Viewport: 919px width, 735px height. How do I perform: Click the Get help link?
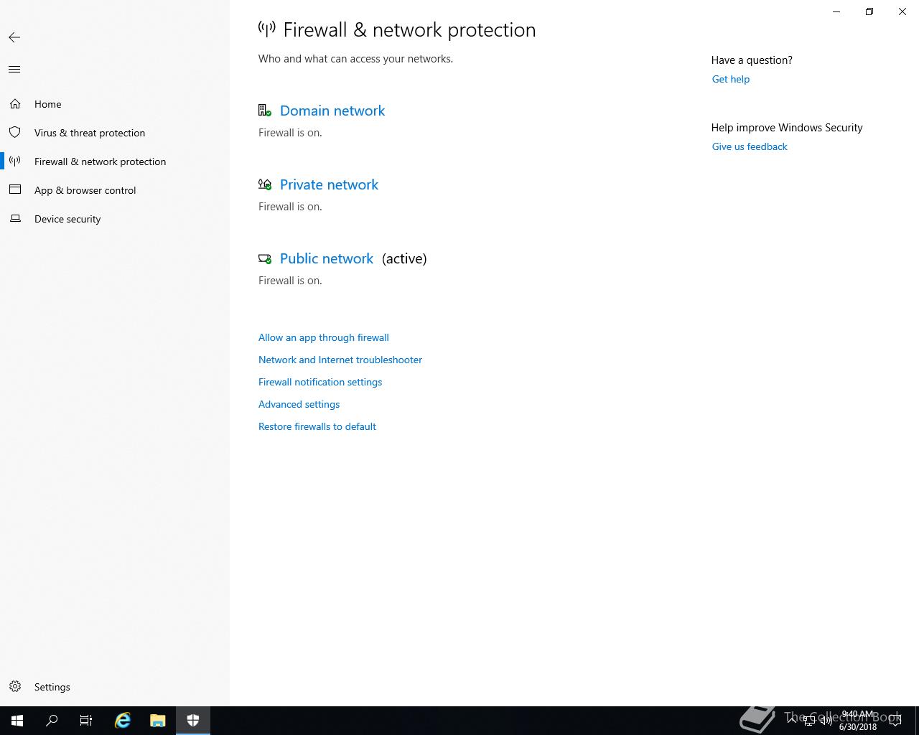[x=731, y=79]
